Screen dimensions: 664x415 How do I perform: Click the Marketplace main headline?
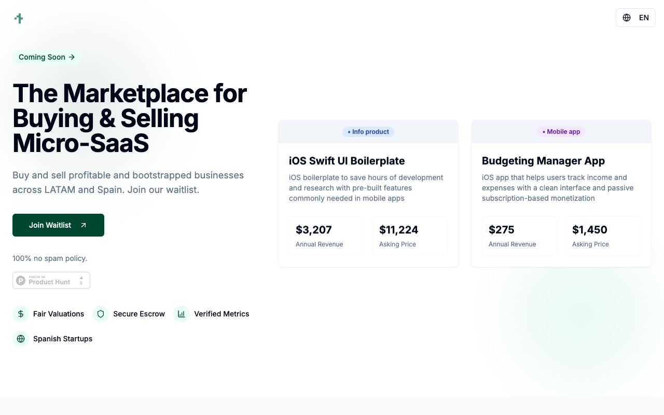pyautogui.click(x=130, y=118)
